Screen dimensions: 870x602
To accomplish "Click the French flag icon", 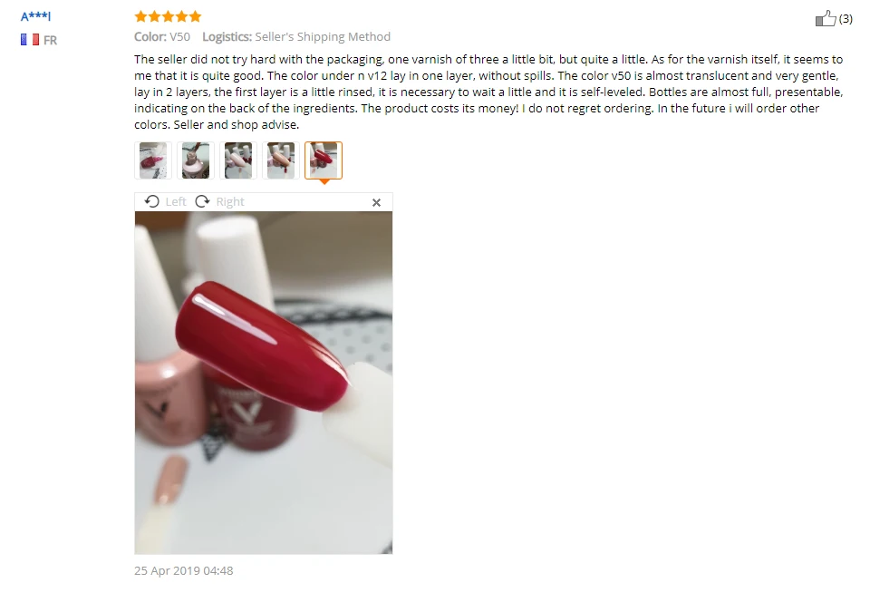I will [30, 39].
